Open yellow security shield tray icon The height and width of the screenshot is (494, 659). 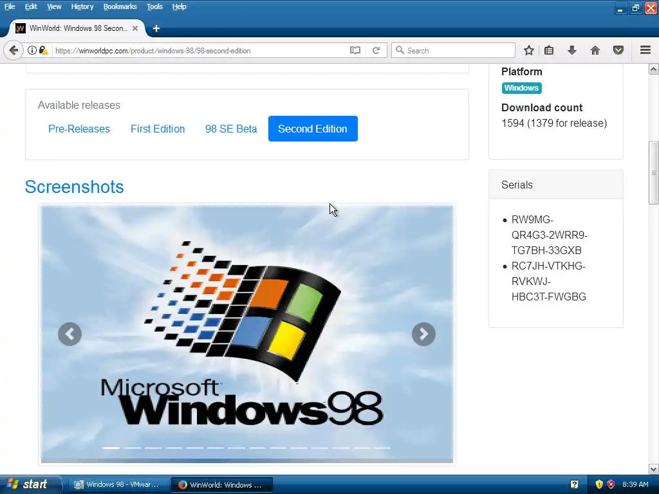tap(599, 484)
